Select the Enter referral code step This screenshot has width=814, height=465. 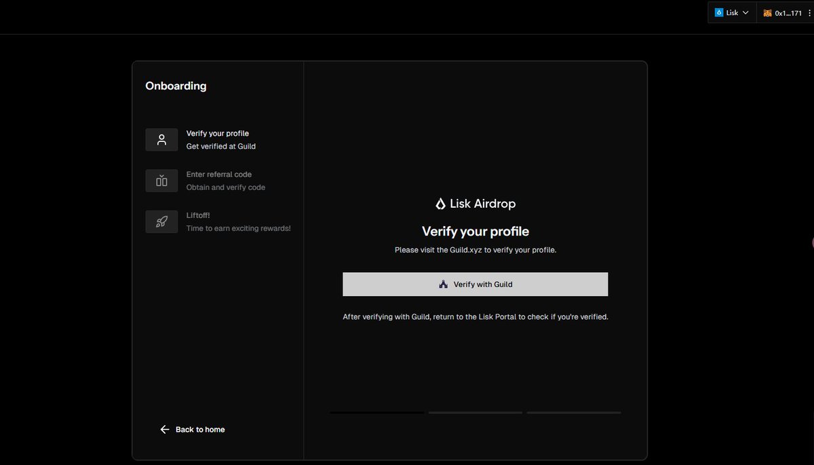(x=220, y=181)
